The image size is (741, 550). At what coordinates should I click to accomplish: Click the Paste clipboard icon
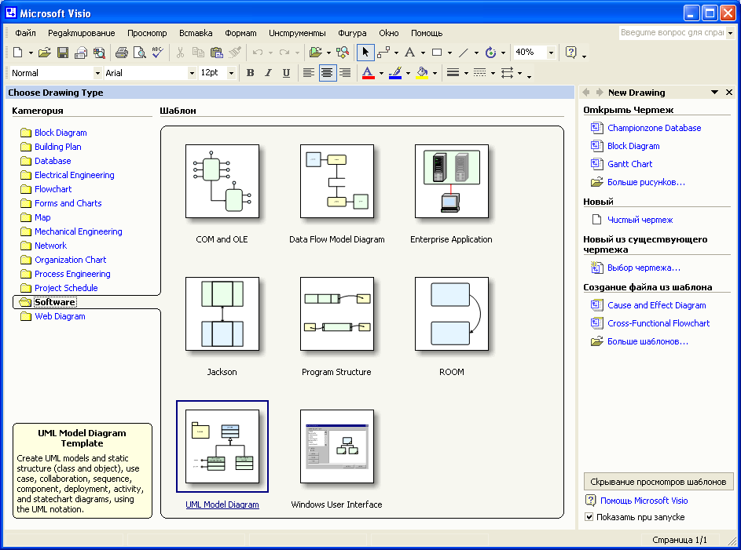(216, 53)
